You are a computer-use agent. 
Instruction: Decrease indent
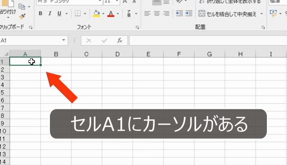click(180, 13)
